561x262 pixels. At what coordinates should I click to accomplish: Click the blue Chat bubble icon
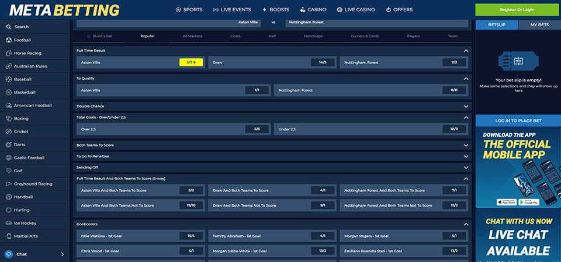[9, 254]
